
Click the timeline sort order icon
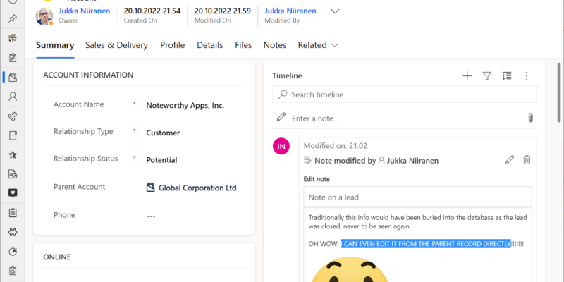(507, 76)
